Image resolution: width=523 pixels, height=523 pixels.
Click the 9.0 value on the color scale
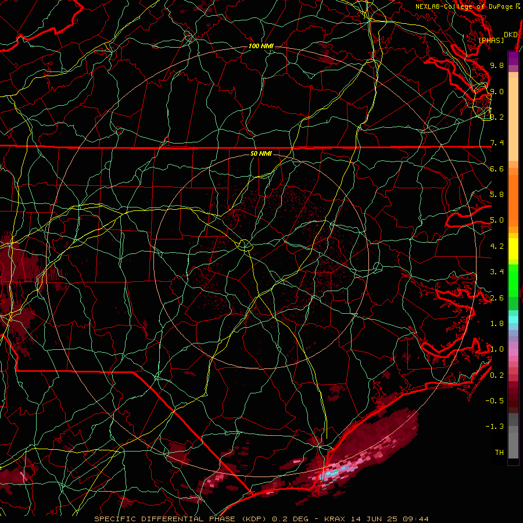point(497,91)
